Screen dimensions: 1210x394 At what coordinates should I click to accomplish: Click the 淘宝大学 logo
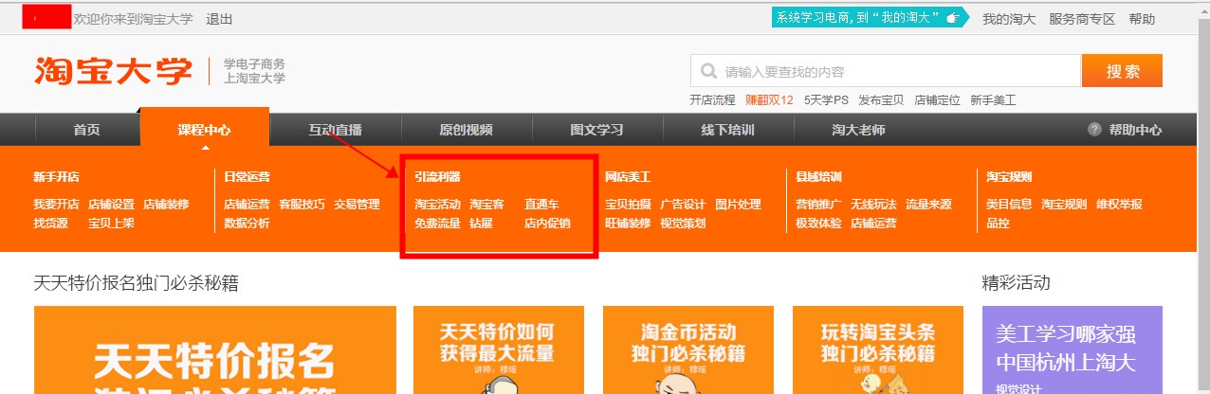(113, 71)
